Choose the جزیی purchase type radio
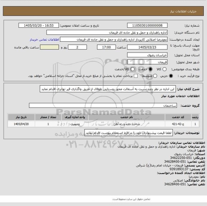207x206 pixels. (171, 76)
